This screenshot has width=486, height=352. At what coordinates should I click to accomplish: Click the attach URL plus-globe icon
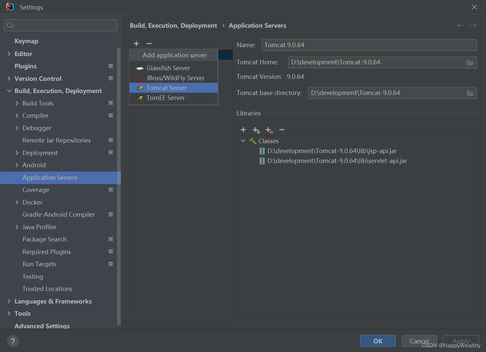coord(256,130)
